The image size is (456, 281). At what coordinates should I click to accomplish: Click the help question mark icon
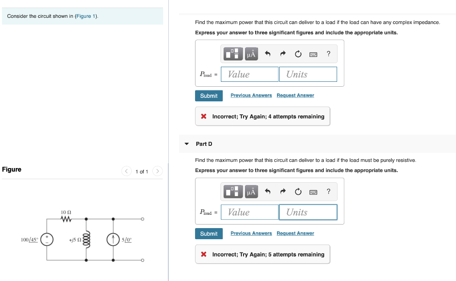pyautogui.click(x=329, y=54)
